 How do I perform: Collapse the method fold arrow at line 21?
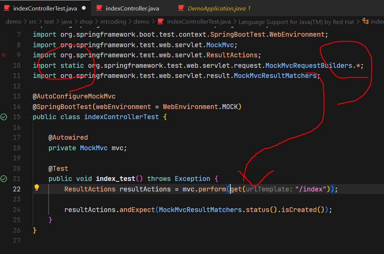(27, 179)
